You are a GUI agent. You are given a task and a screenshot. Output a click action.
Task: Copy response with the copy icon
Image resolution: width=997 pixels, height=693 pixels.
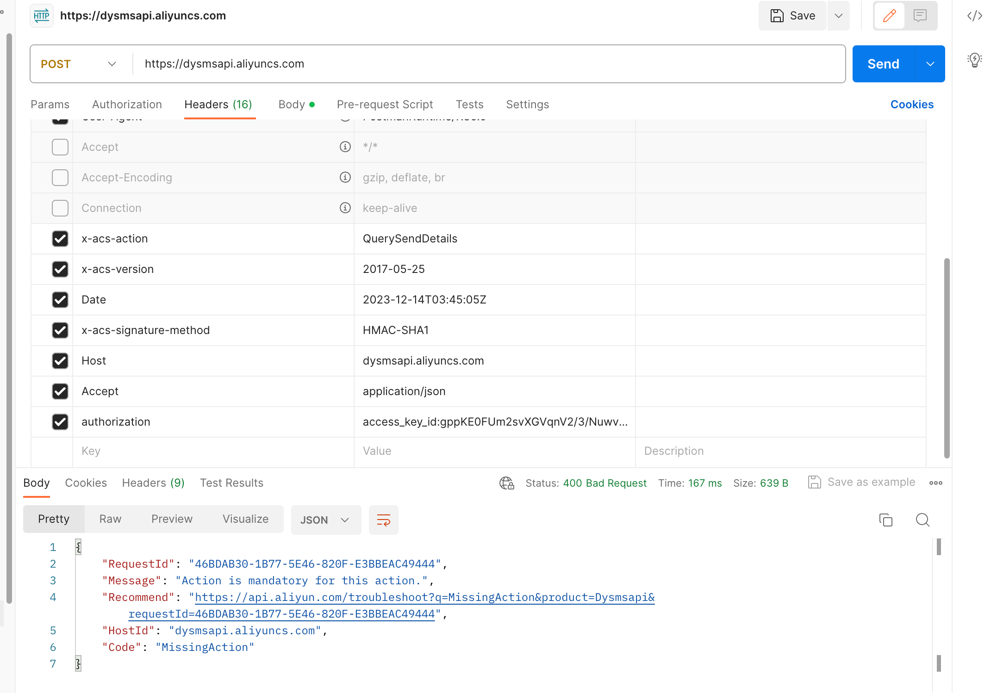(885, 520)
